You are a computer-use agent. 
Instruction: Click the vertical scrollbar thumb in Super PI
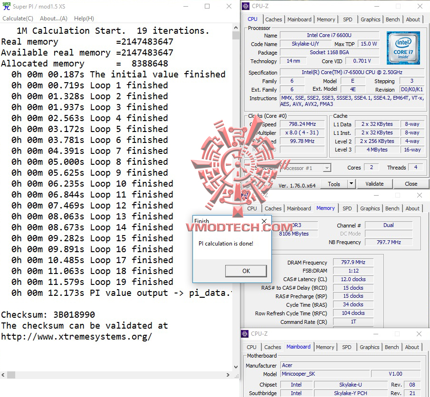236,35
